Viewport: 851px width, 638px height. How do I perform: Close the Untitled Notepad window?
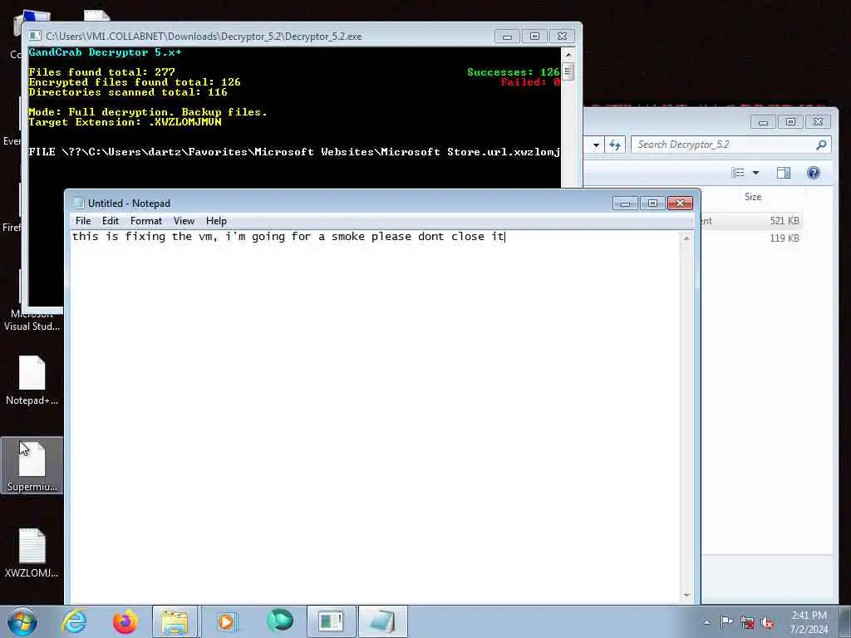680,204
